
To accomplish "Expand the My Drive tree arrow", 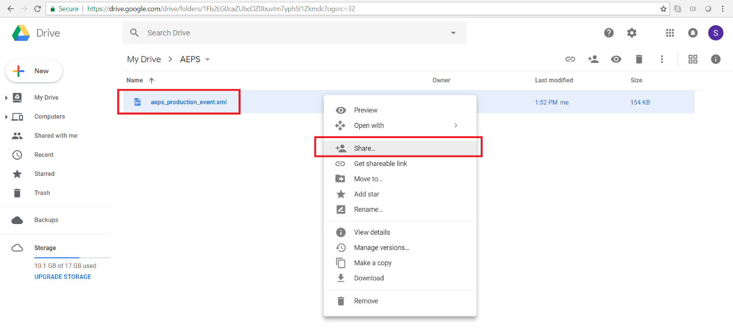I will point(6,97).
